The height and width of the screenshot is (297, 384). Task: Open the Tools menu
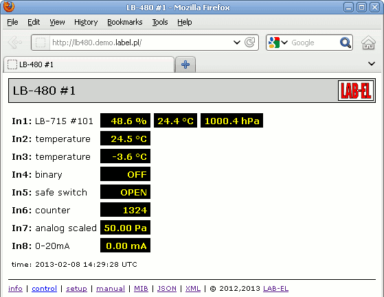pos(160,22)
